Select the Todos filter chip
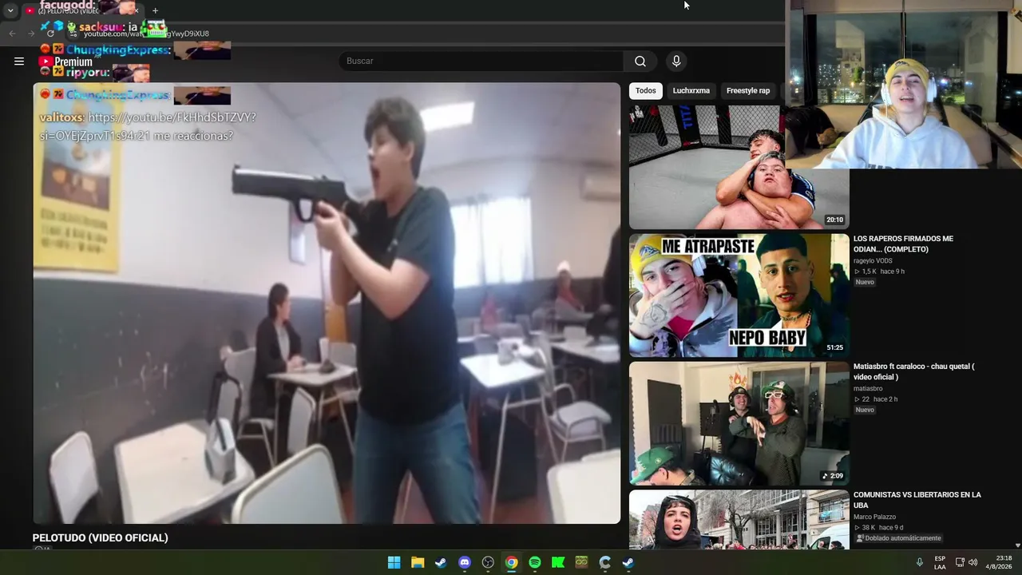1022x575 pixels. [x=646, y=91]
